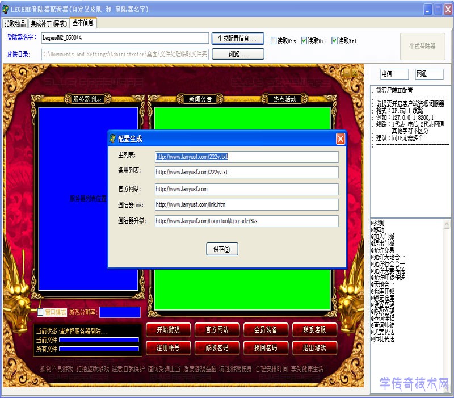Toggle the 读取Wzl checkbox
454x398 pixels.
click(335, 41)
